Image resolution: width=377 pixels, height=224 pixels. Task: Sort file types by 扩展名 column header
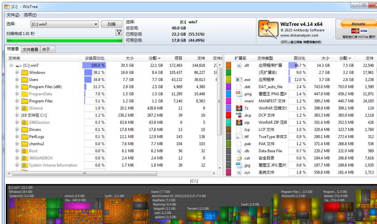(240, 58)
